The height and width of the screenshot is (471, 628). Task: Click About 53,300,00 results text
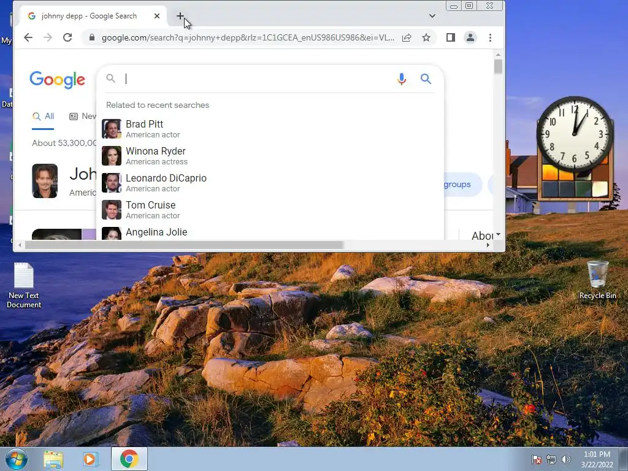pyautogui.click(x=64, y=144)
